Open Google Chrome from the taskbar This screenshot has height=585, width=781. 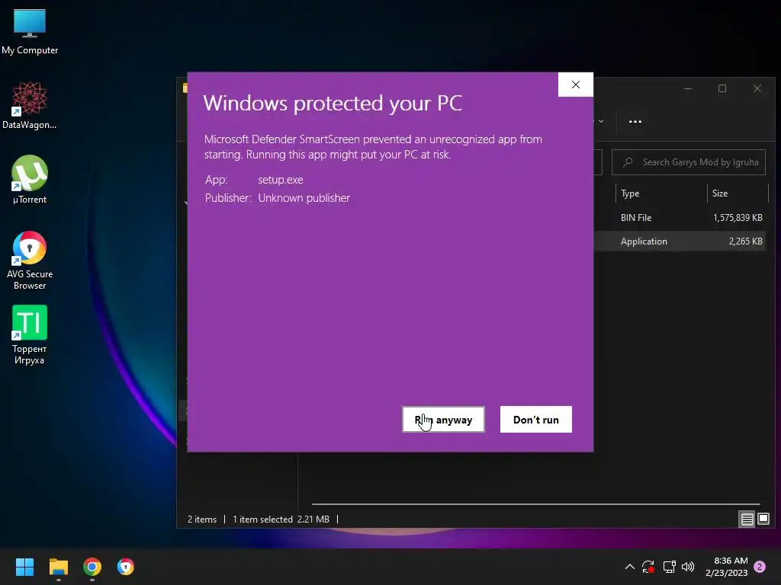[92, 567]
